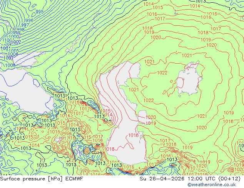Click the blue 1008 isobar label

coord(10,65)
